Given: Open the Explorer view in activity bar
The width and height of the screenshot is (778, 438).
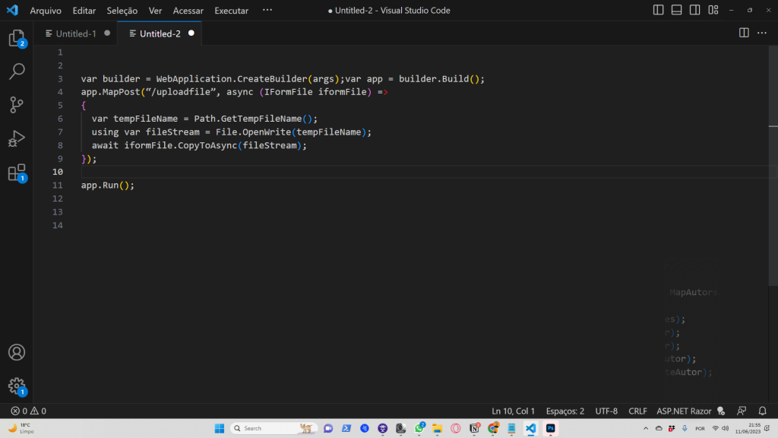Looking at the screenshot, I should click(17, 38).
